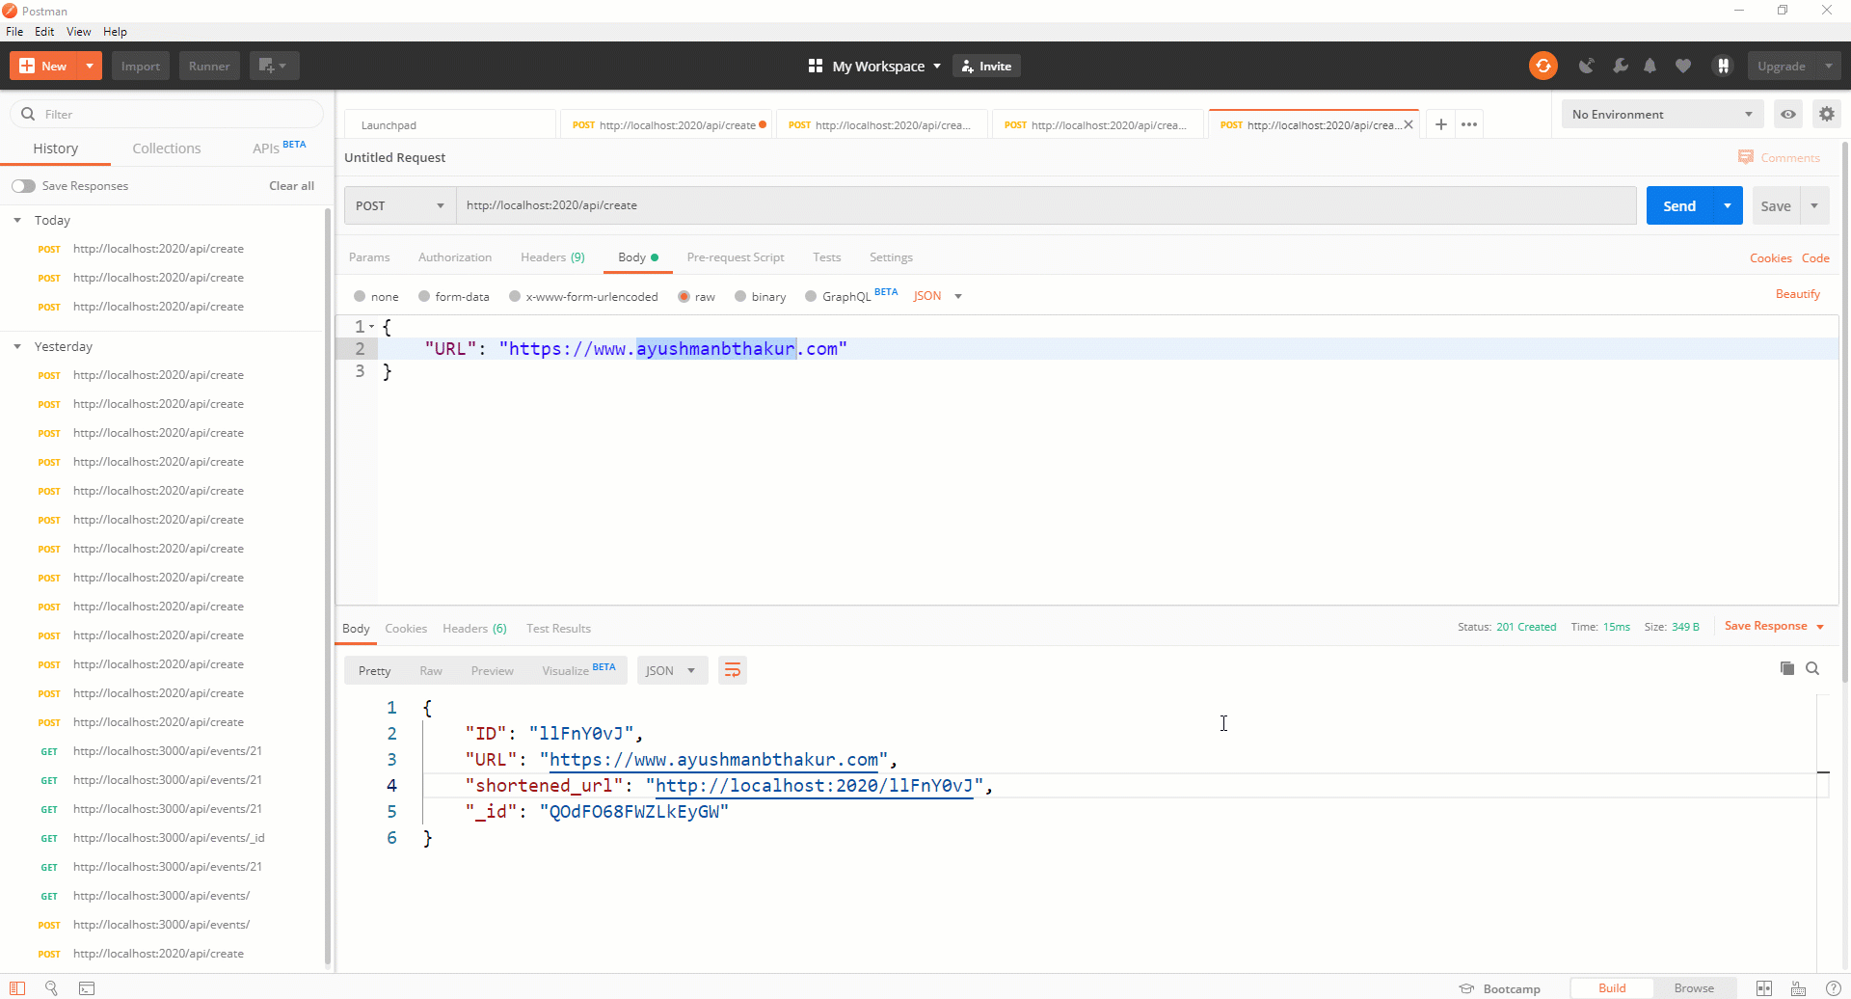Click the orange sync status icon
Image resolution: width=1851 pixels, height=999 pixels.
[1542, 66]
